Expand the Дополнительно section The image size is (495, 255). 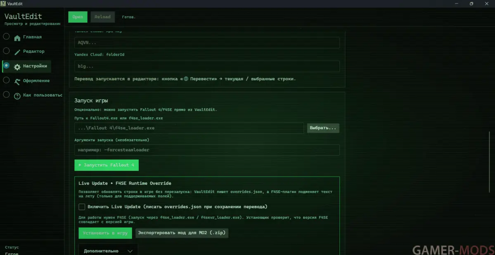point(101,250)
